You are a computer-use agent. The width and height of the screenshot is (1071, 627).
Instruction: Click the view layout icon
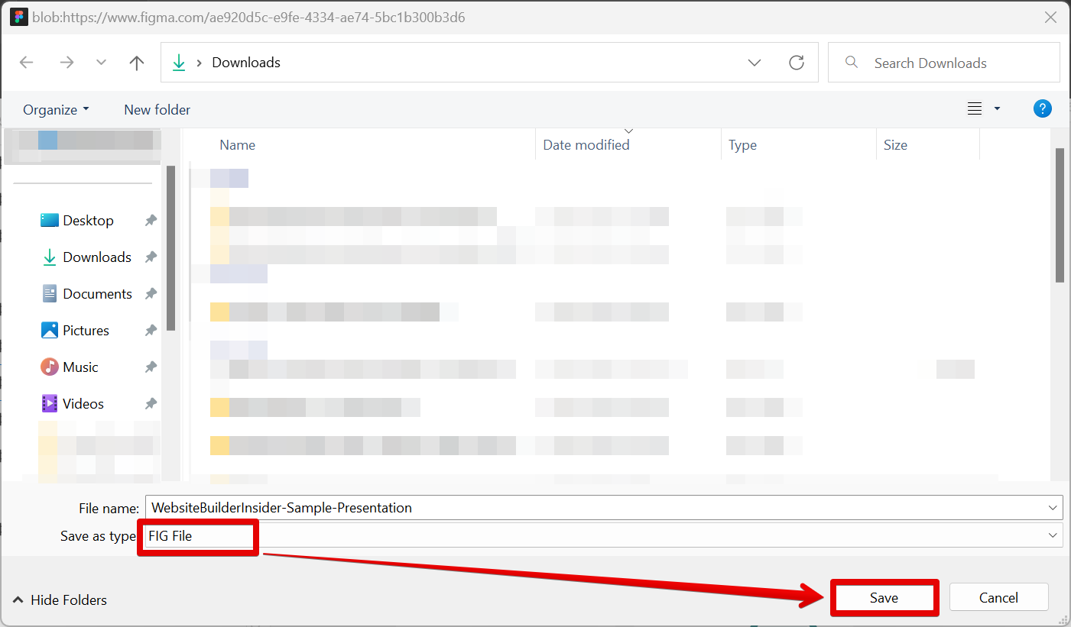[x=975, y=109]
